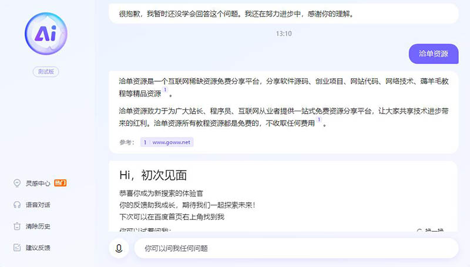Click the 清除历史 trash icon
This screenshot has width=470, height=267.
(17, 226)
